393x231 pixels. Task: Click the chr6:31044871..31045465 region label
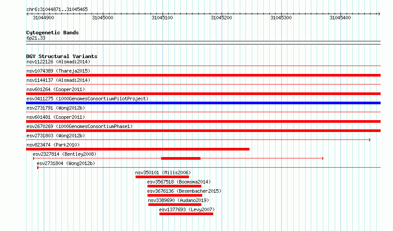pos(57,9)
